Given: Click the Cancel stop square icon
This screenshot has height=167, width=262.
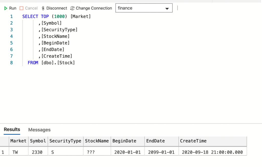Looking at the screenshot, I should pyautogui.click(x=21, y=8).
